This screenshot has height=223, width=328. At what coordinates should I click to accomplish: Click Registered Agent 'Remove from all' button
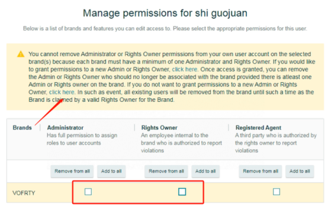tap(261, 171)
